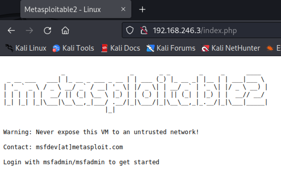The image size is (281, 170).
Task: Open the tracking protection shield panel
Action: point(130,31)
